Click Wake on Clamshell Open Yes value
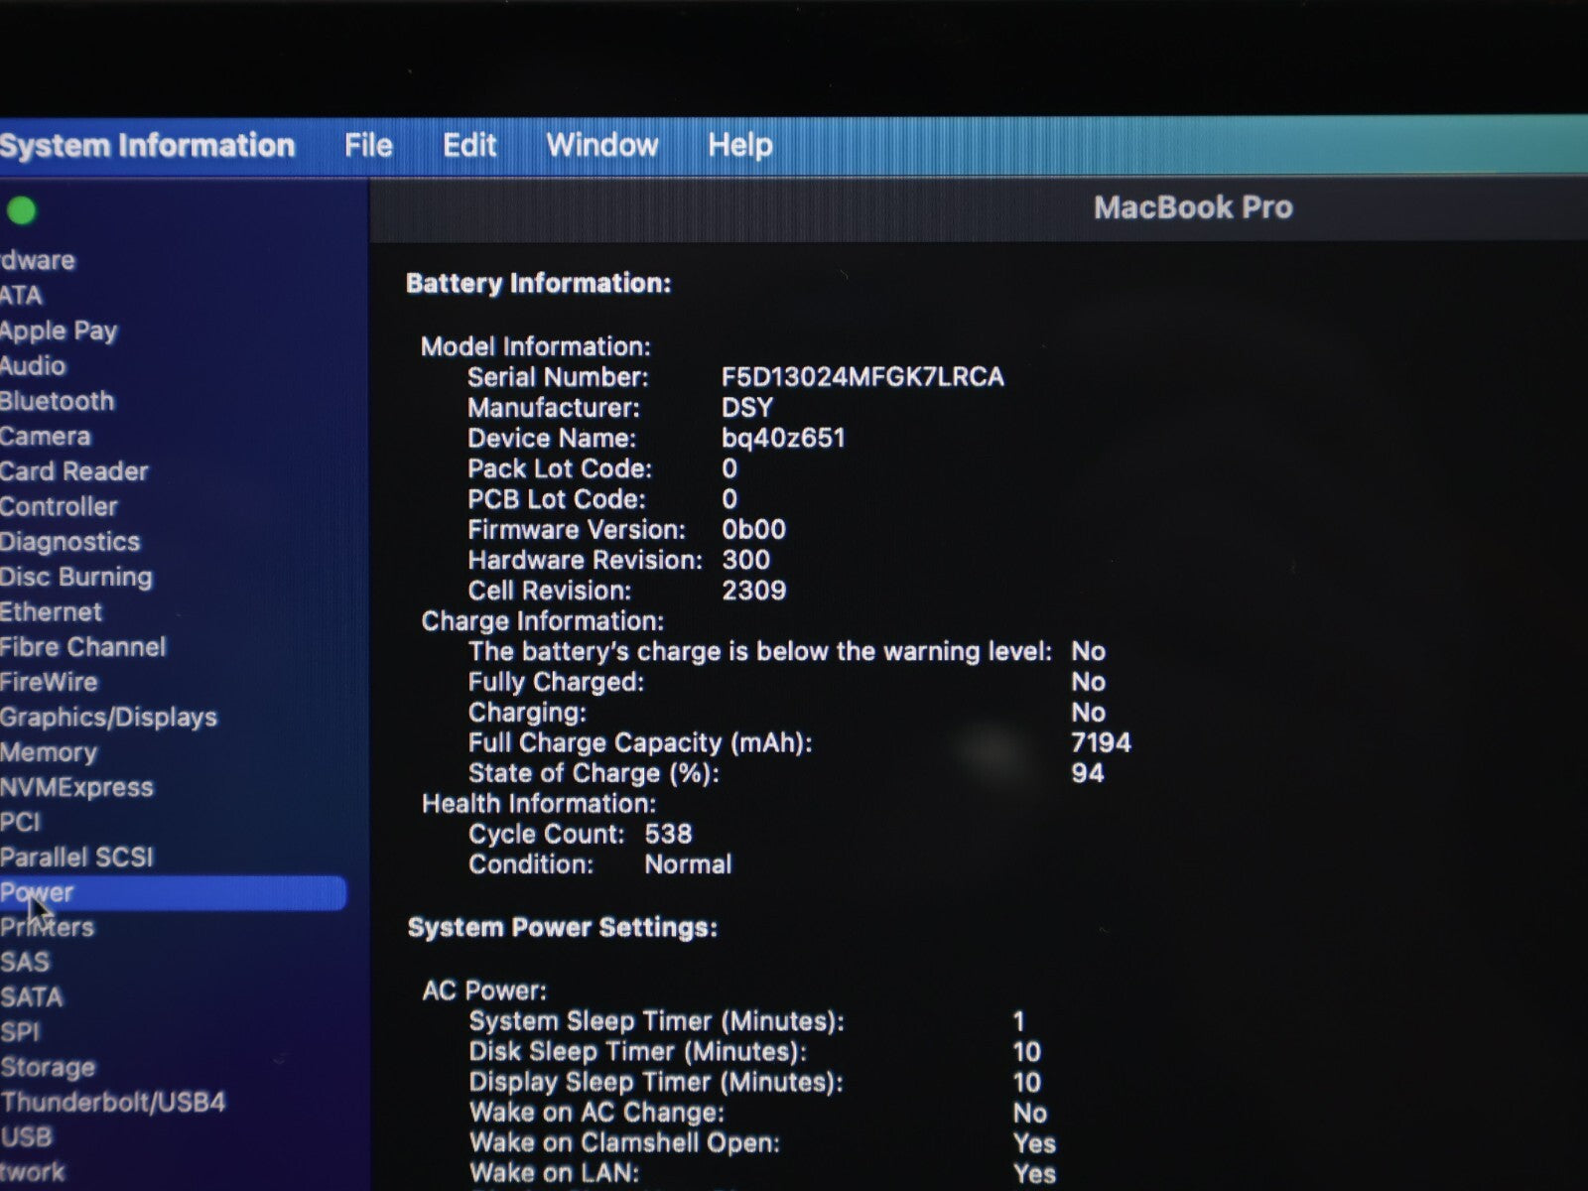Image resolution: width=1588 pixels, height=1191 pixels. pyautogui.click(x=1034, y=1143)
